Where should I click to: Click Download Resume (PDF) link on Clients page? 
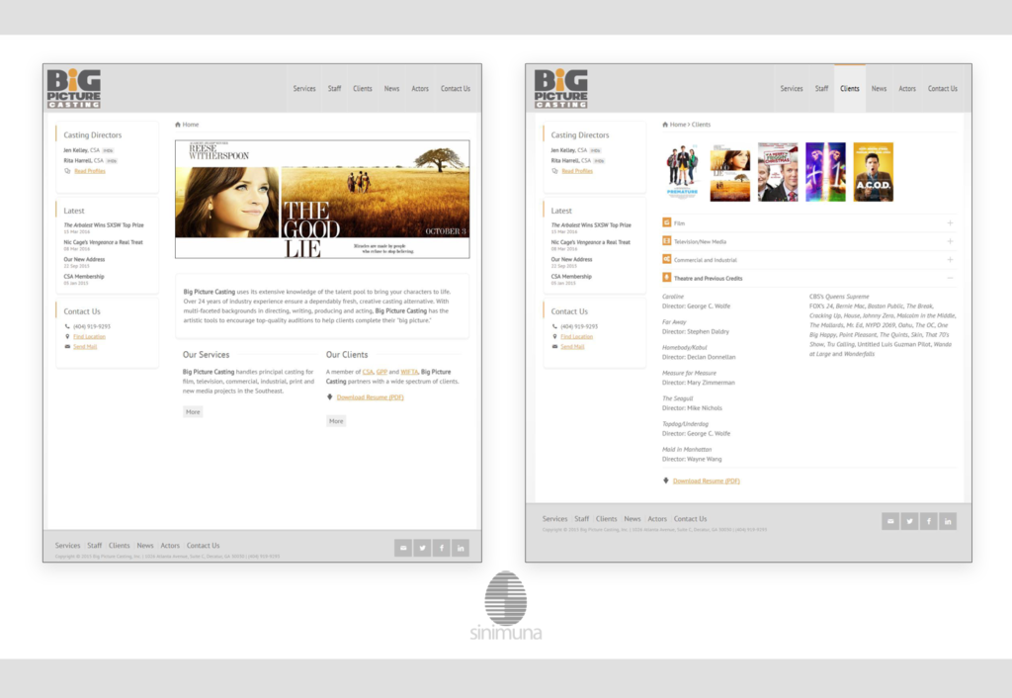(706, 481)
